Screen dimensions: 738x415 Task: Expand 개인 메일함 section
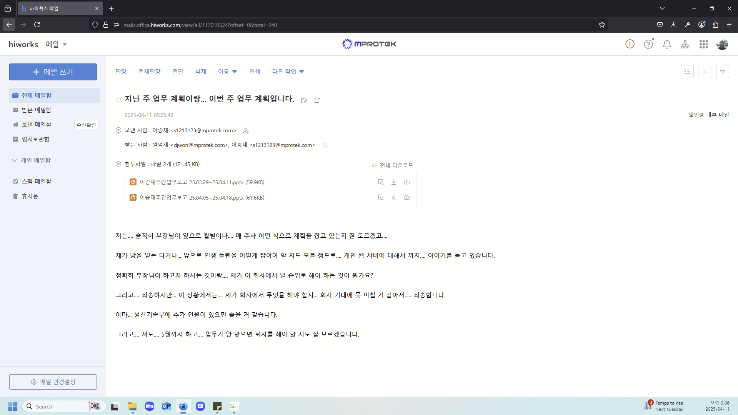32,160
